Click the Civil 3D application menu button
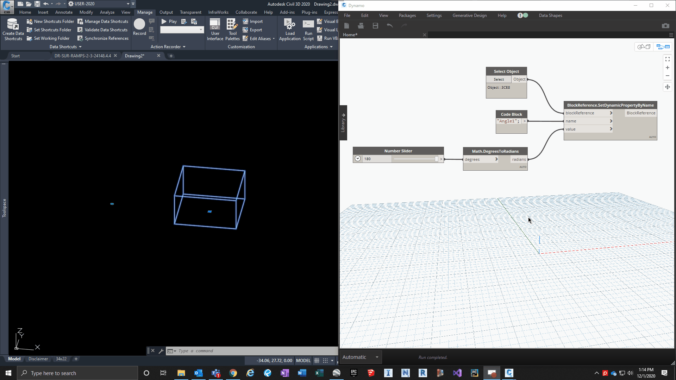The height and width of the screenshot is (380, 676). click(7, 7)
